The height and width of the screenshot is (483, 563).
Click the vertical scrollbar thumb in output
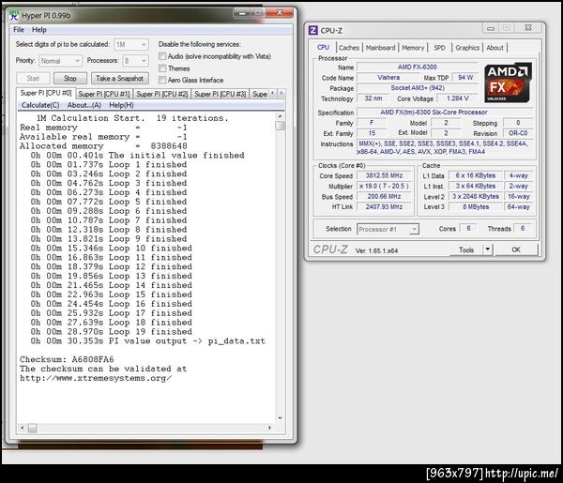280,126
